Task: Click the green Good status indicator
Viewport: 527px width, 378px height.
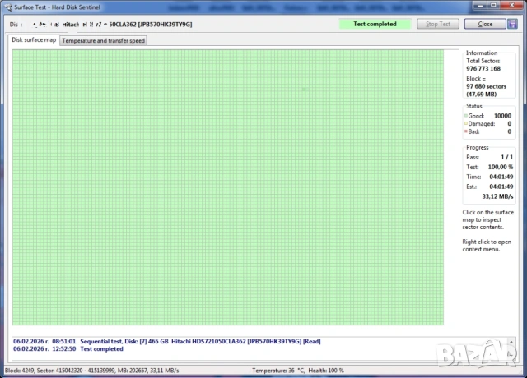Action: click(x=466, y=117)
